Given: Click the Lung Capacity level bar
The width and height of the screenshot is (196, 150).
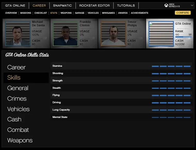Looking at the screenshot, I should [x=171, y=110].
